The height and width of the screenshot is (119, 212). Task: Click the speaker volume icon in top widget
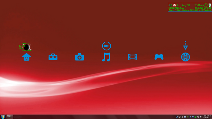click(x=170, y=5)
